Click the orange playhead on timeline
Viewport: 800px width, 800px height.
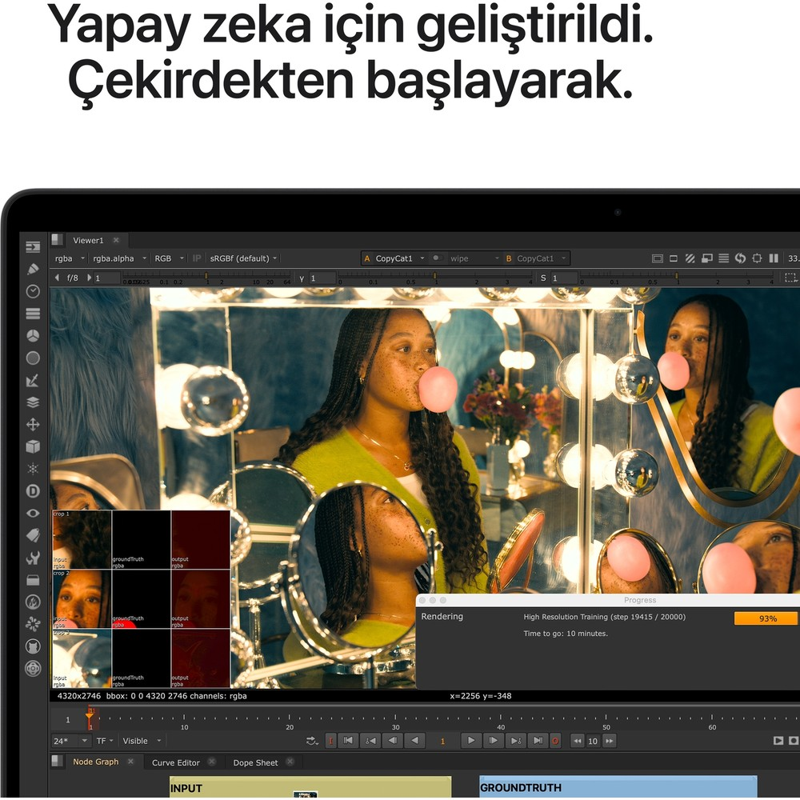click(x=90, y=717)
